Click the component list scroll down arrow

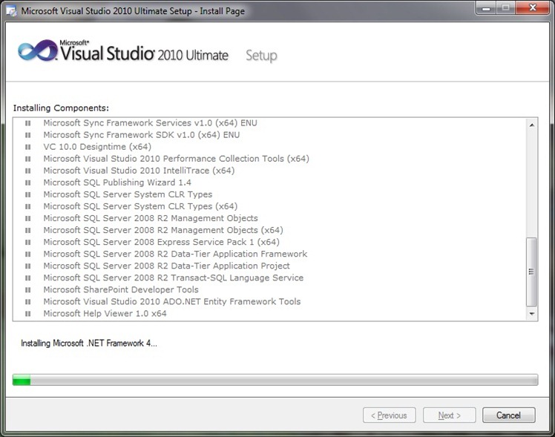point(532,314)
